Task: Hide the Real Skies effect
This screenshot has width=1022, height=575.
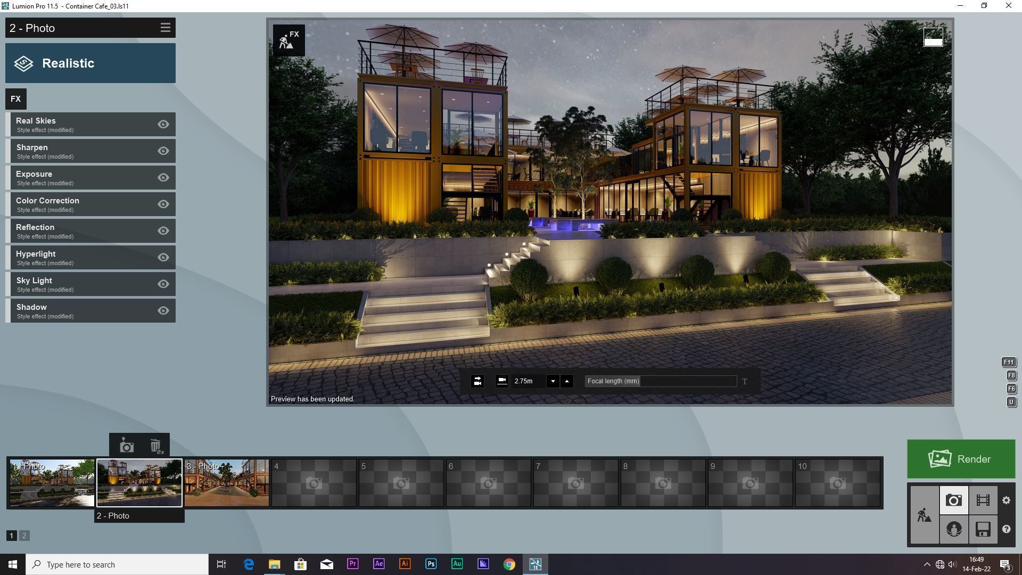Action: click(163, 124)
